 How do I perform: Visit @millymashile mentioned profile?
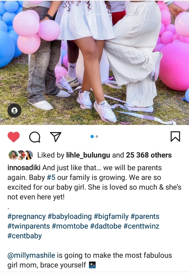tap(31, 255)
